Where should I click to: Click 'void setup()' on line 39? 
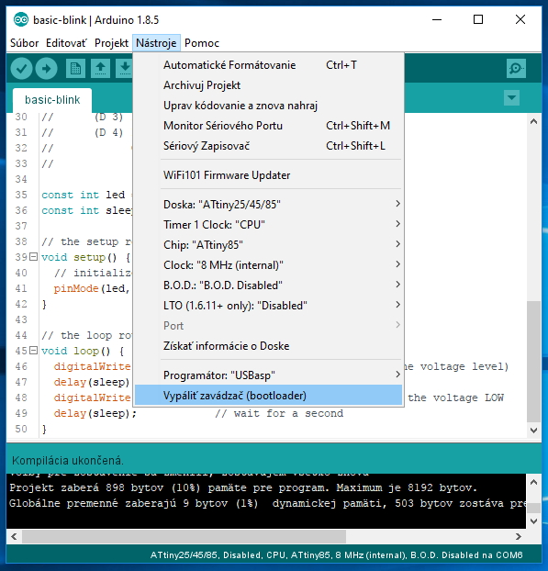[x=79, y=257]
